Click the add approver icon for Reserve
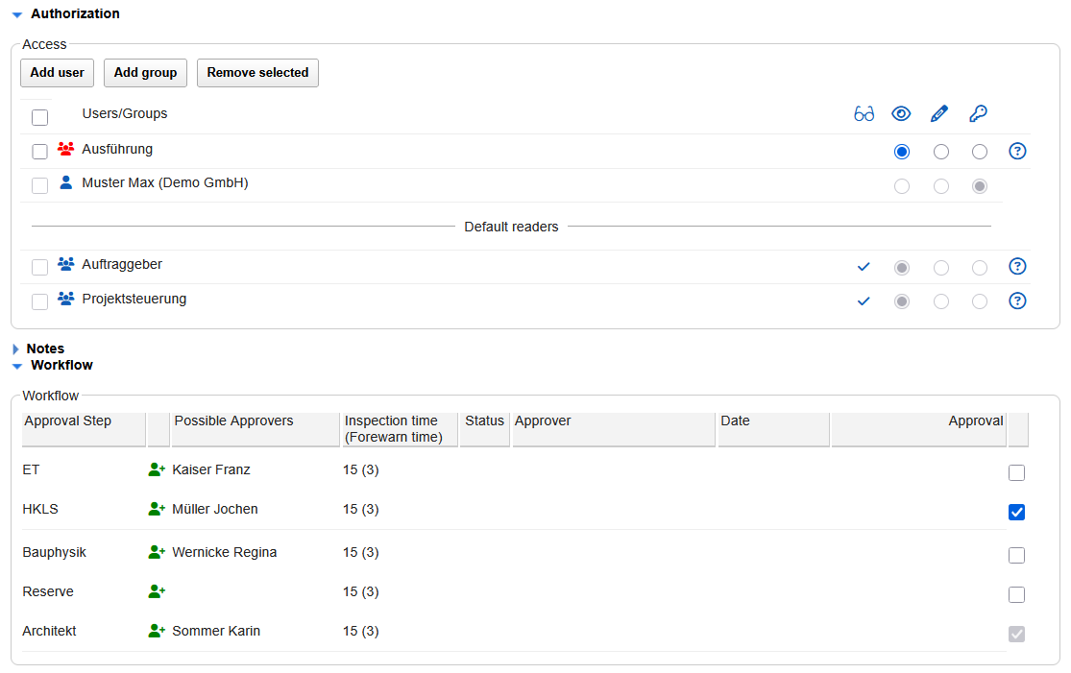 tap(157, 591)
